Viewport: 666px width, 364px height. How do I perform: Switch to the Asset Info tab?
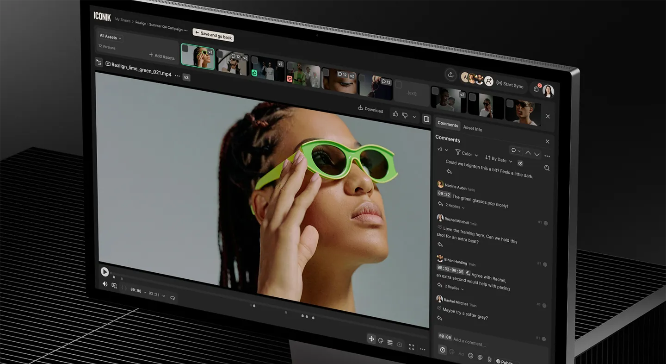(472, 128)
